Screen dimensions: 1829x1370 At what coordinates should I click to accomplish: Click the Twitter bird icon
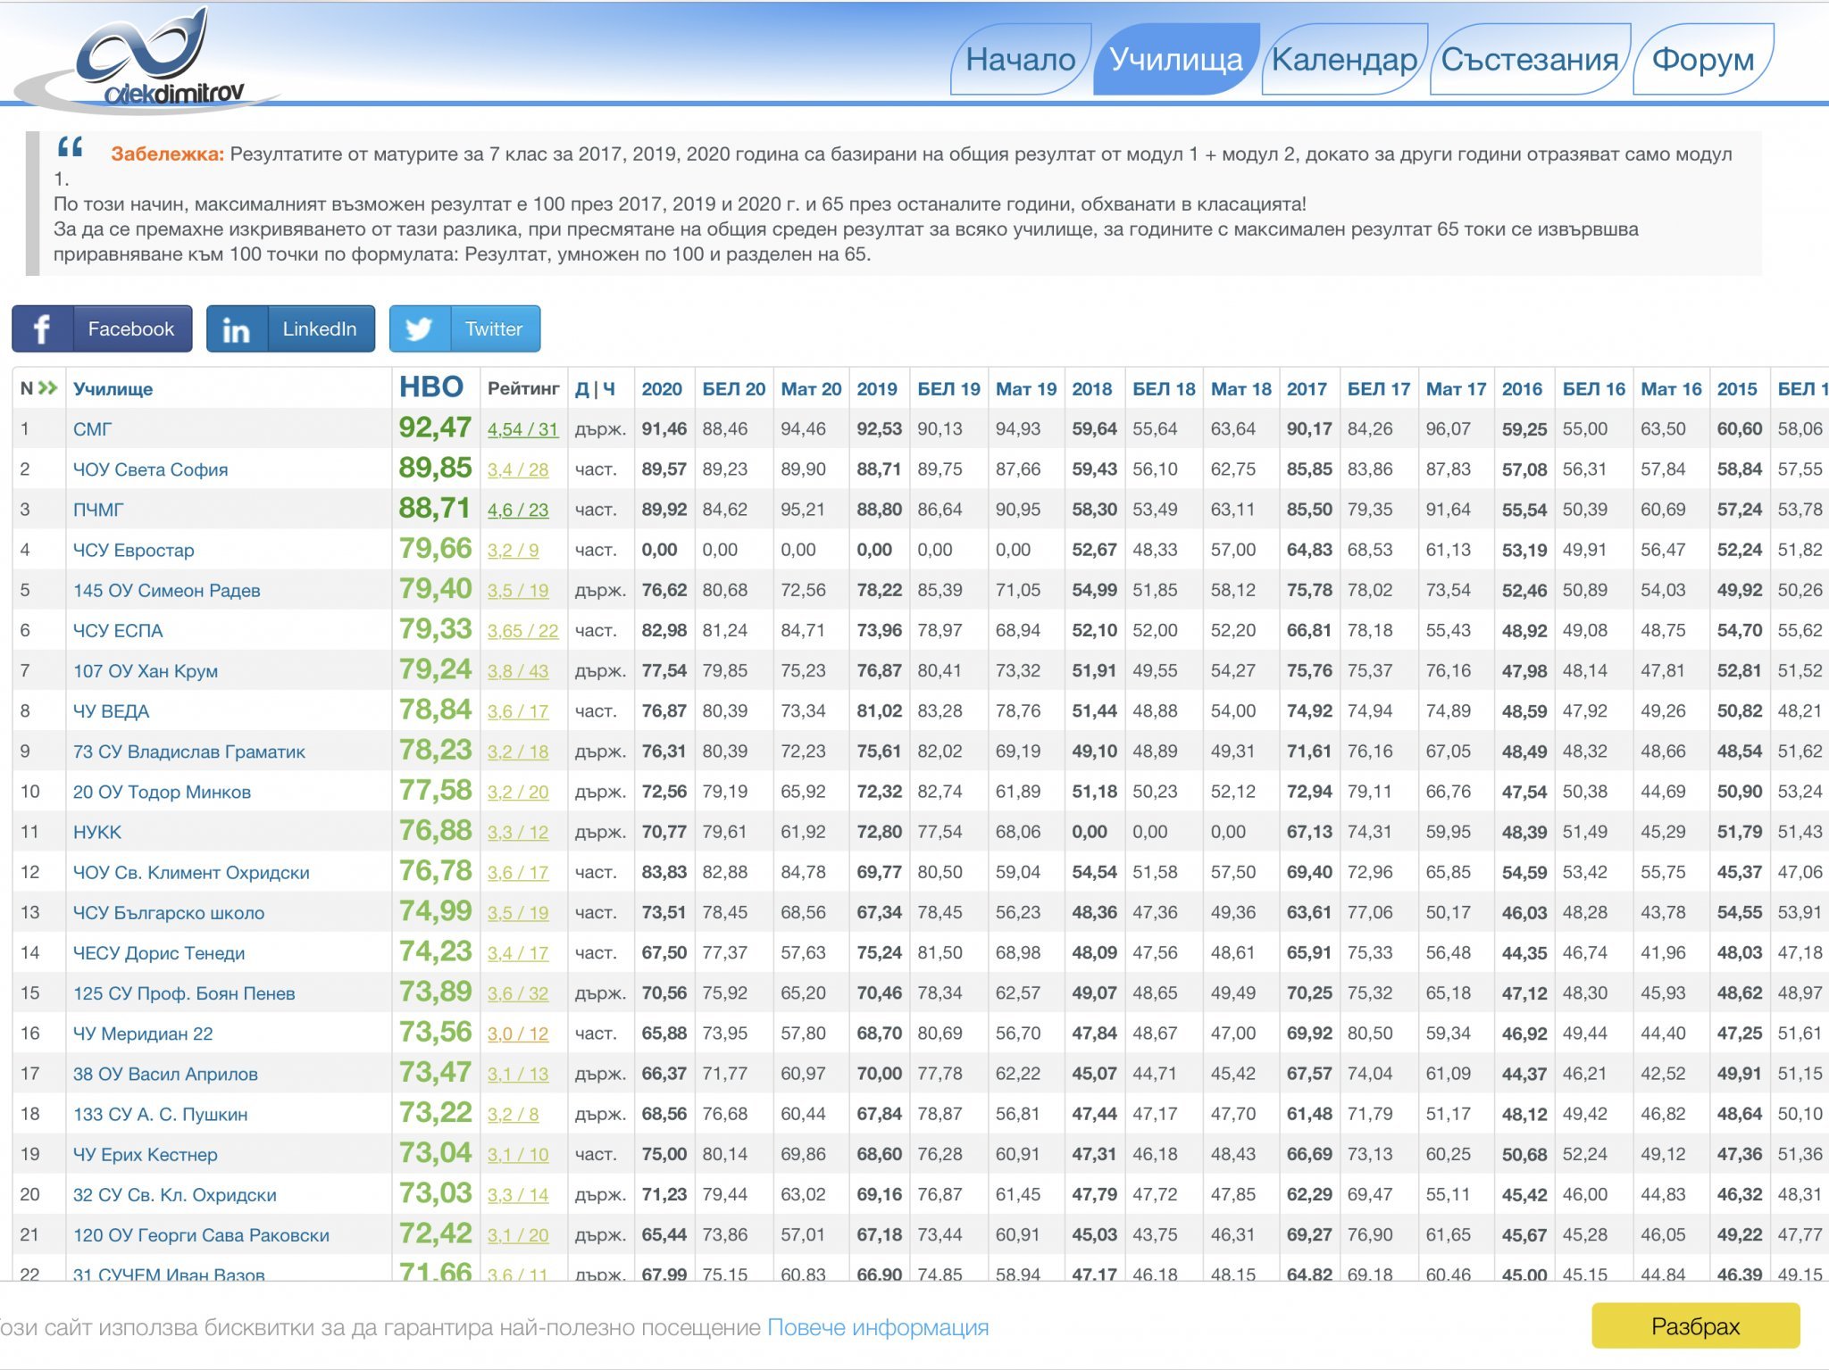(x=420, y=329)
